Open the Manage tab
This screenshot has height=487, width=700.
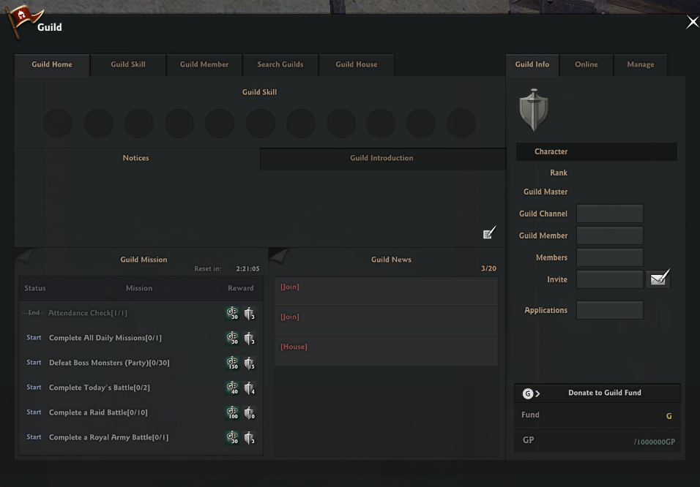[x=640, y=64]
